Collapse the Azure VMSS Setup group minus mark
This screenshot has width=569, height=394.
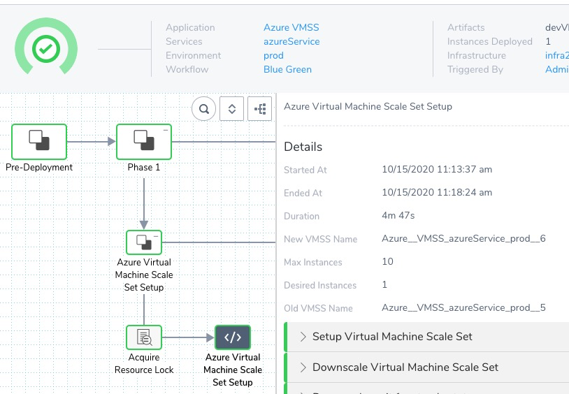click(156, 236)
